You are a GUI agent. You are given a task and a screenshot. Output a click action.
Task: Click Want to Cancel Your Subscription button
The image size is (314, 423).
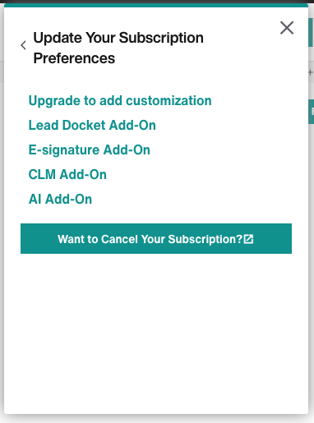click(156, 238)
